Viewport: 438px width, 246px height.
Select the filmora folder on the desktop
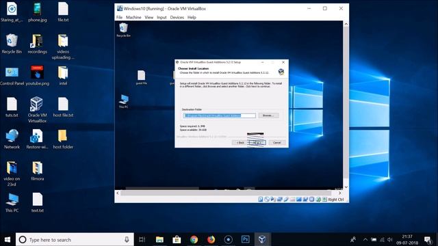pos(37,171)
